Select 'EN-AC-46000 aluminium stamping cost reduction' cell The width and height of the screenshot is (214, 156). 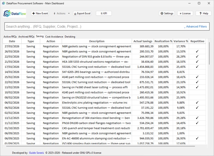(x=97, y=138)
